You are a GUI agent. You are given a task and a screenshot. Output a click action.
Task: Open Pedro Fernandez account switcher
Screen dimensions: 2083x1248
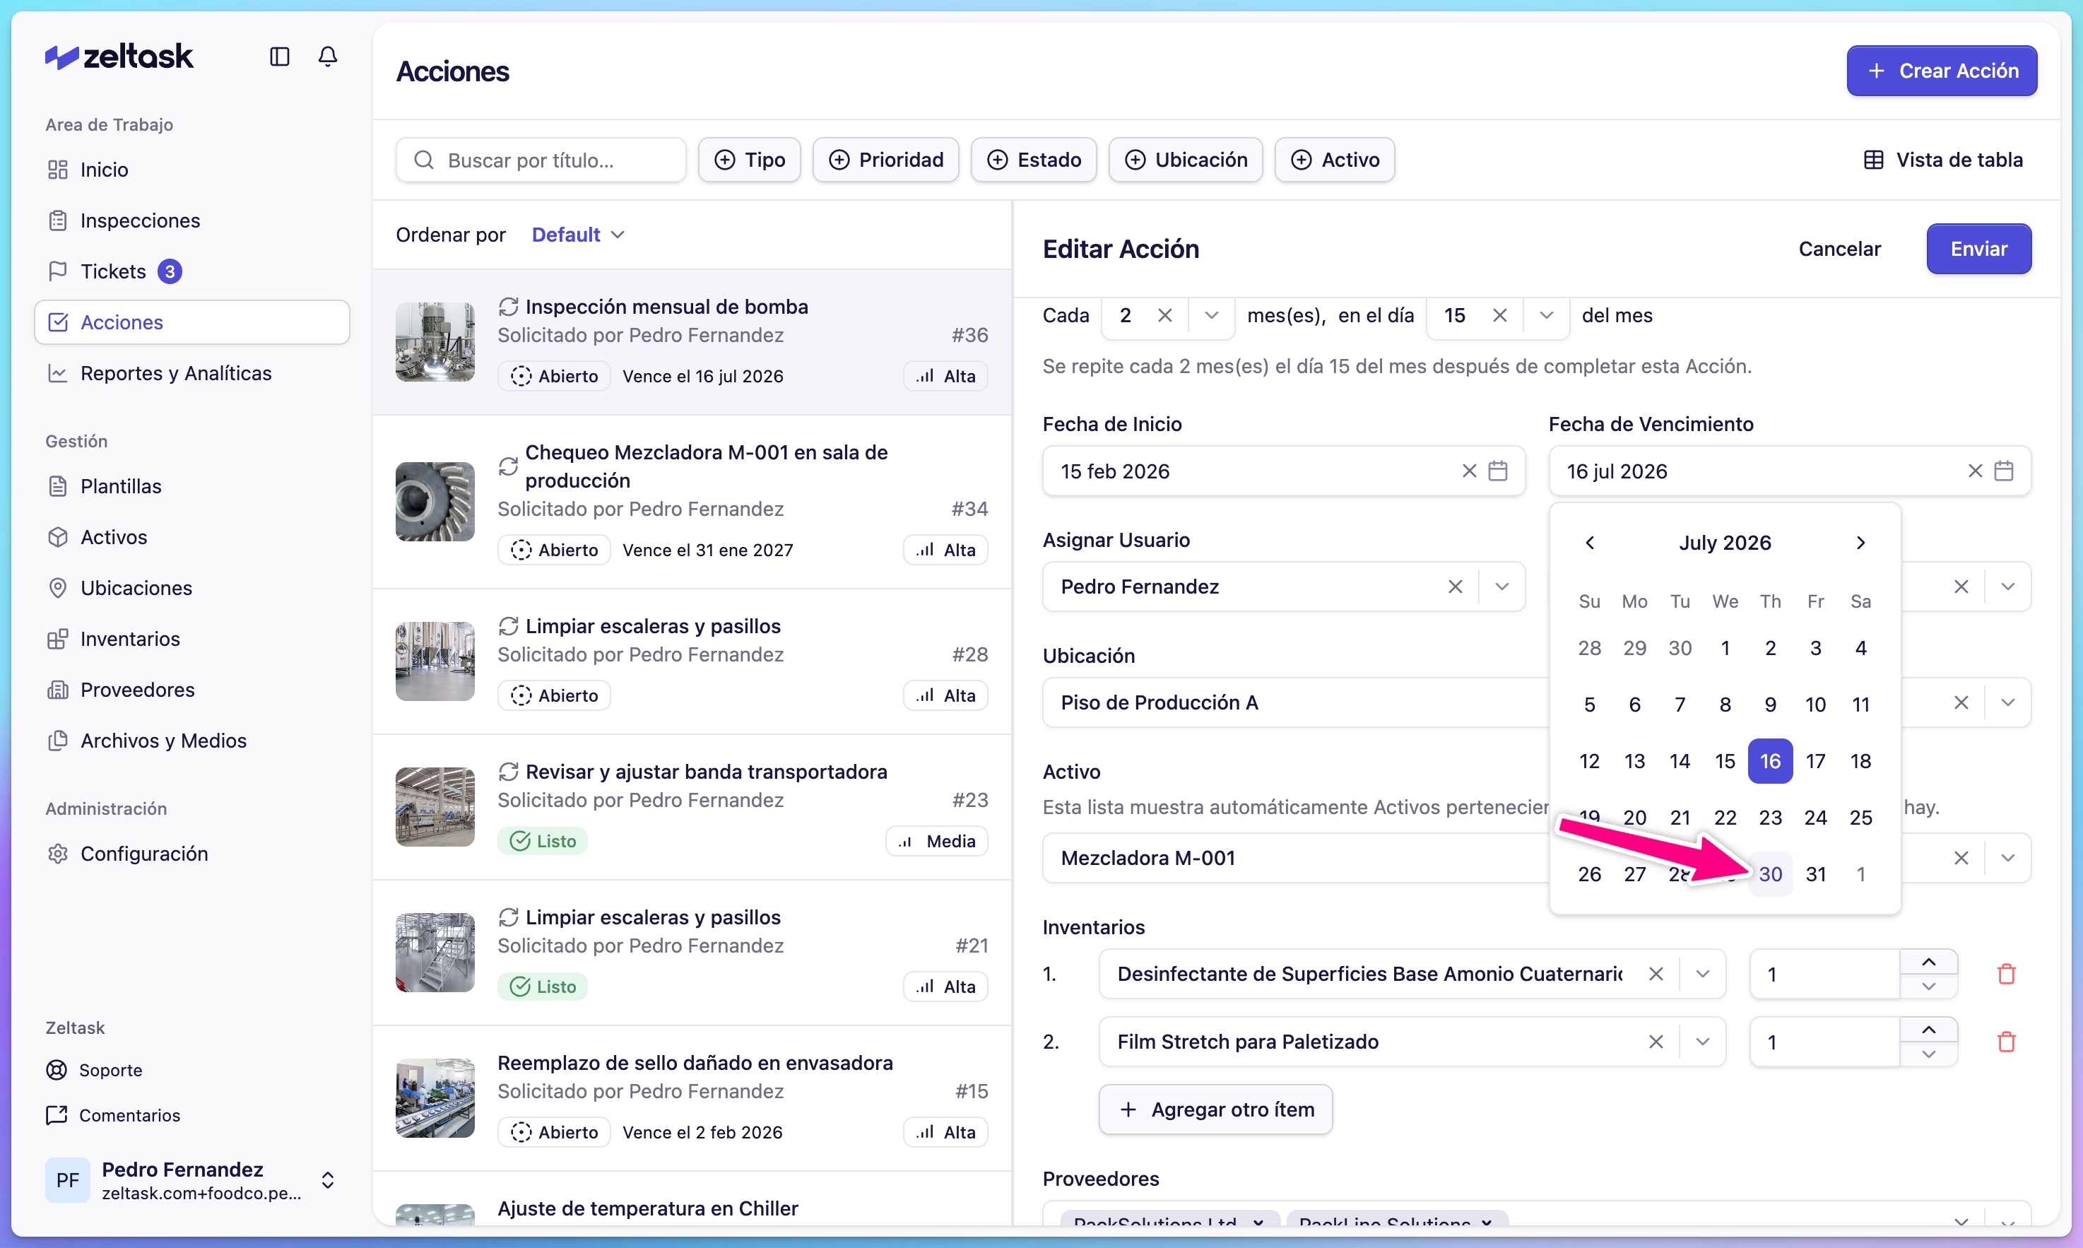click(x=192, y=1180)
